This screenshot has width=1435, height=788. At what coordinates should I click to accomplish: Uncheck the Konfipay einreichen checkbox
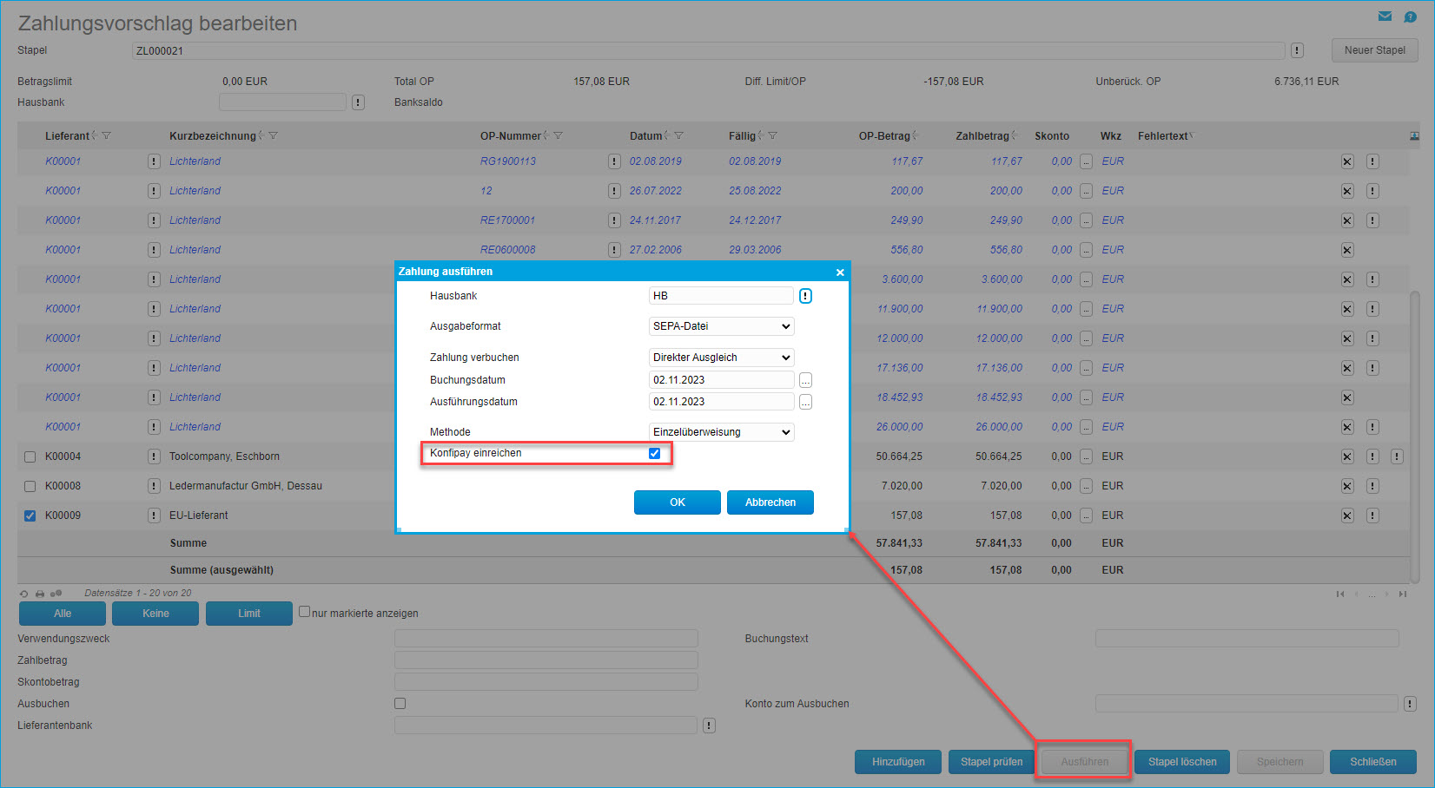tap(654, 453)
